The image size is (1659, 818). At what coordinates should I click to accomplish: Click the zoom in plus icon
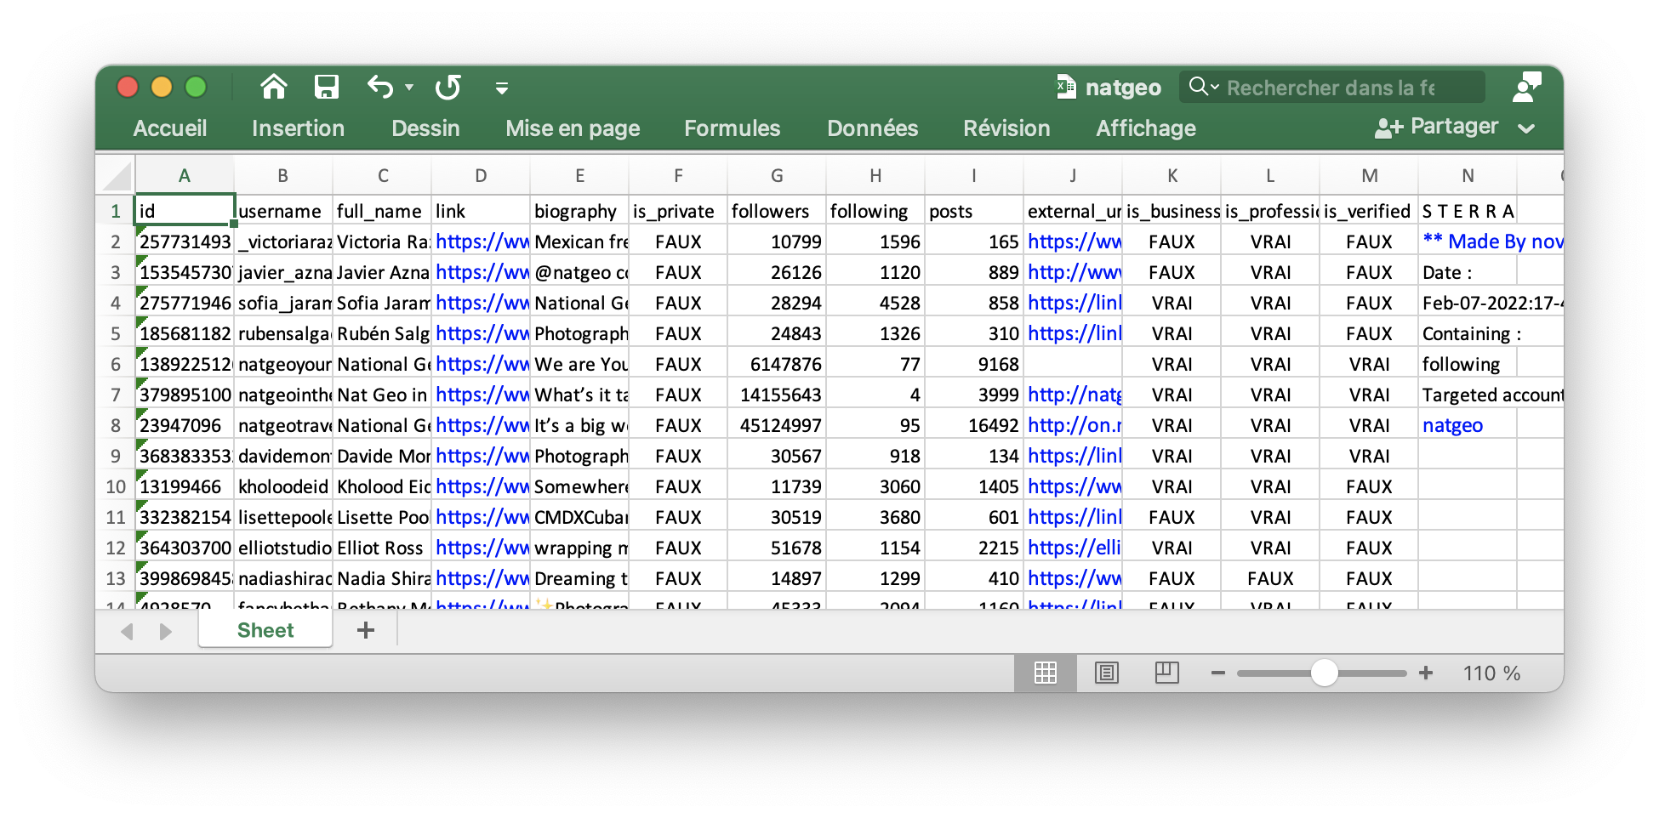tap(1426, 673)
